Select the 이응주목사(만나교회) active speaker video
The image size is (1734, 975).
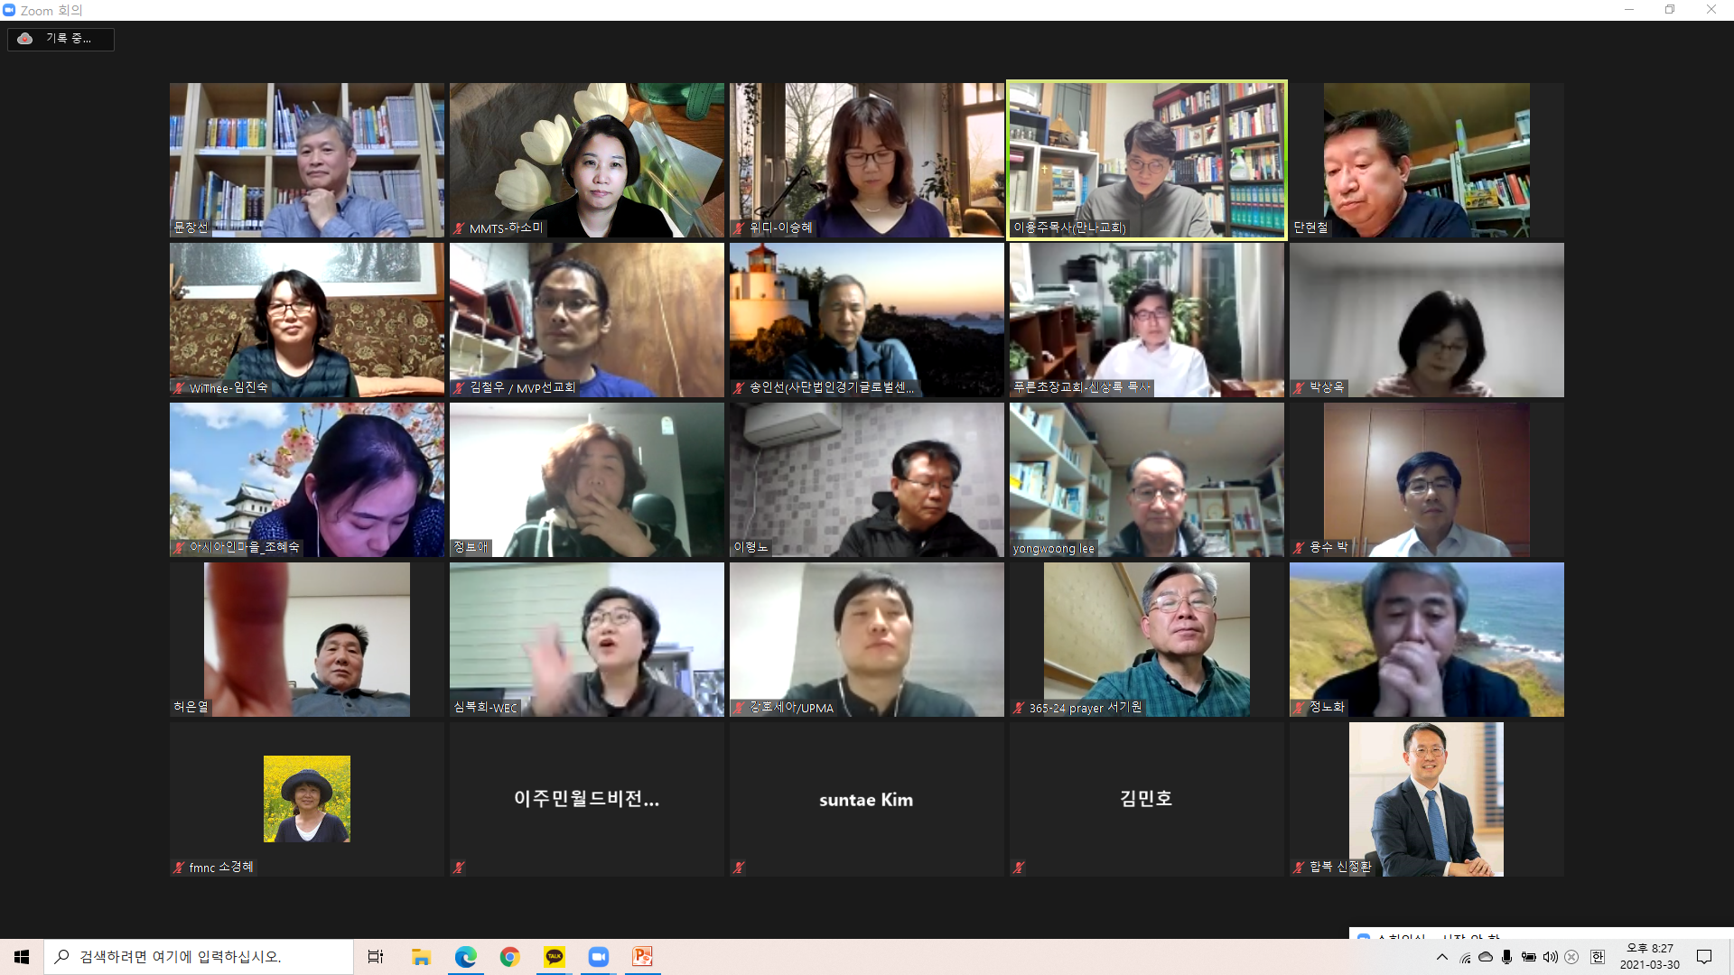1146,160
